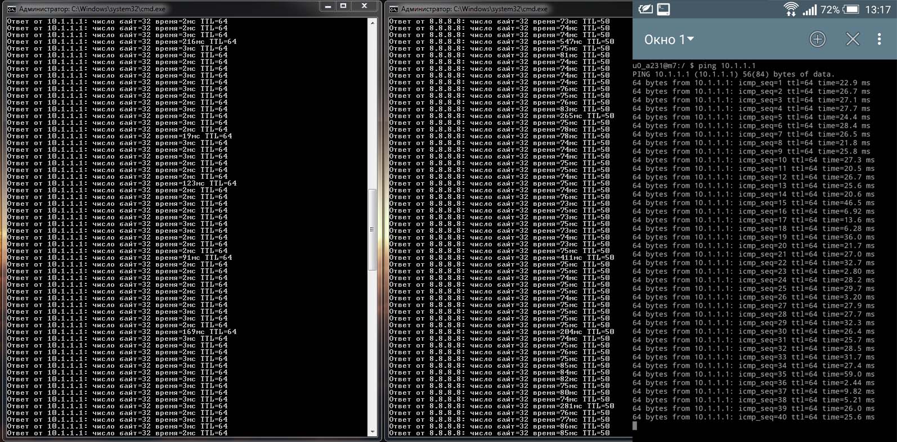Tap the 13:17 clock in status bar

click(877, 10)
